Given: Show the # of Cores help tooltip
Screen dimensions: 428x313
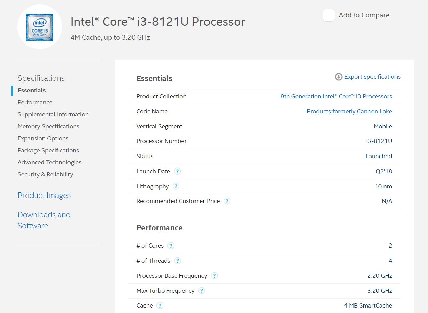Looking at the screenshot, I should pos(171,246).
